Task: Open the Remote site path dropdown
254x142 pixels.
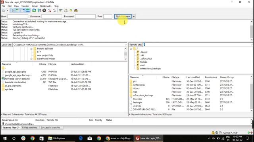Action: pos(252,45)
